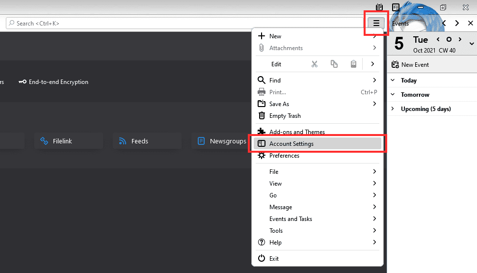
Task: Show next pane with right arrow beside Events
Action: (x=457, y=23)
